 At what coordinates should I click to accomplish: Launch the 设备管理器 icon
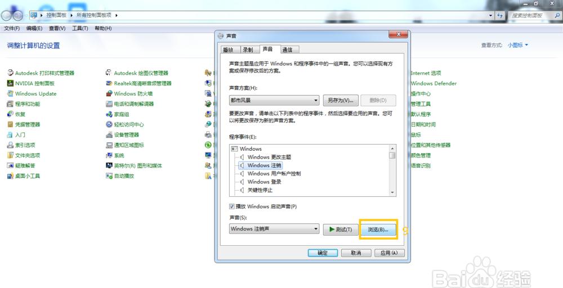click(x=109, y=135)
